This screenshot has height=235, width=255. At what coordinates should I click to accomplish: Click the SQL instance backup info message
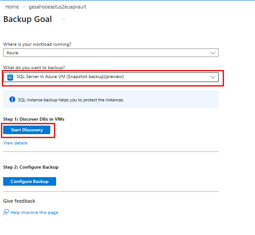pos(71,100)
